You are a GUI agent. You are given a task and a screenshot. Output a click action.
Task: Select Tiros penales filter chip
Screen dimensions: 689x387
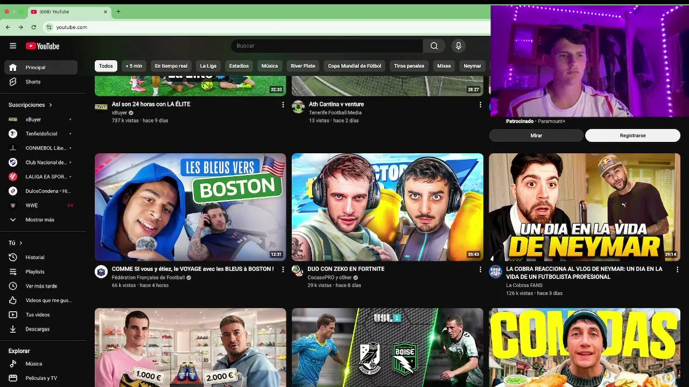click(x=409, y=66)
